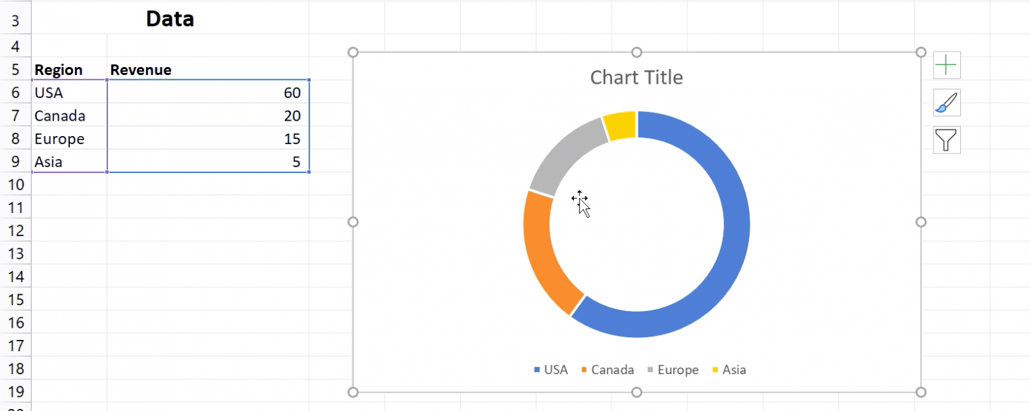Select the Chart Title text
1030x411 pixels.
point(635,77)
